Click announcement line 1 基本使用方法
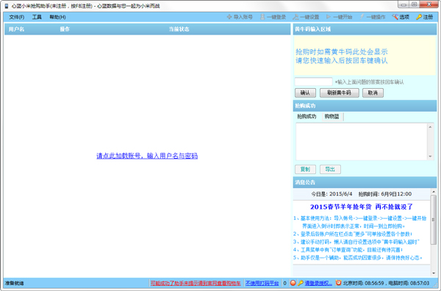The height and width of the screenshot is (291, 441). pyautogui.click(x=359, y=218)
